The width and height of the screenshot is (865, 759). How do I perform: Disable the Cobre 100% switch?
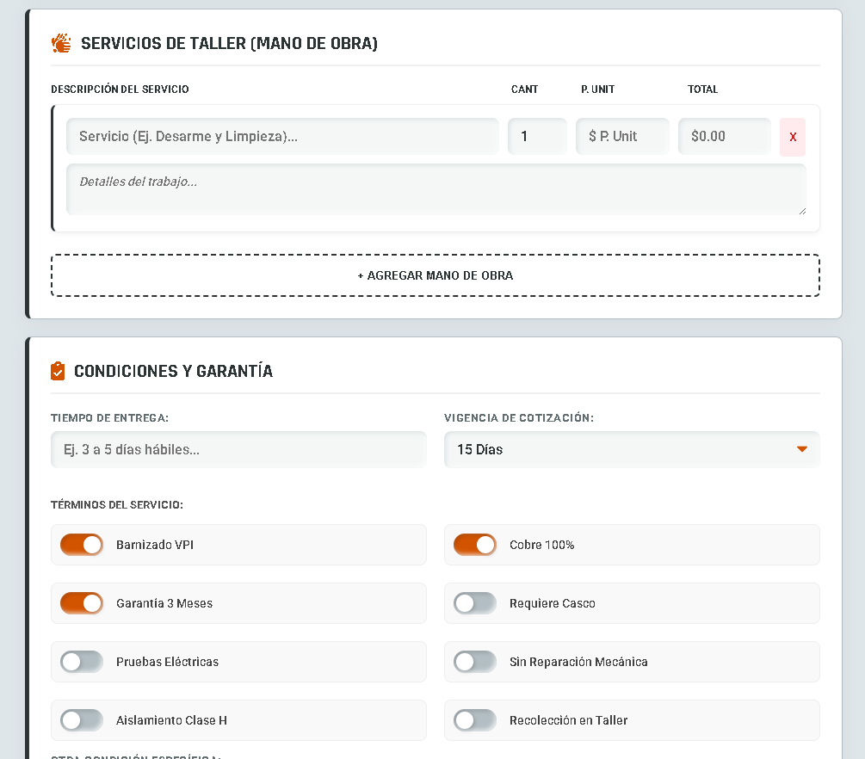pyautogui.click(x=475, y=545)
